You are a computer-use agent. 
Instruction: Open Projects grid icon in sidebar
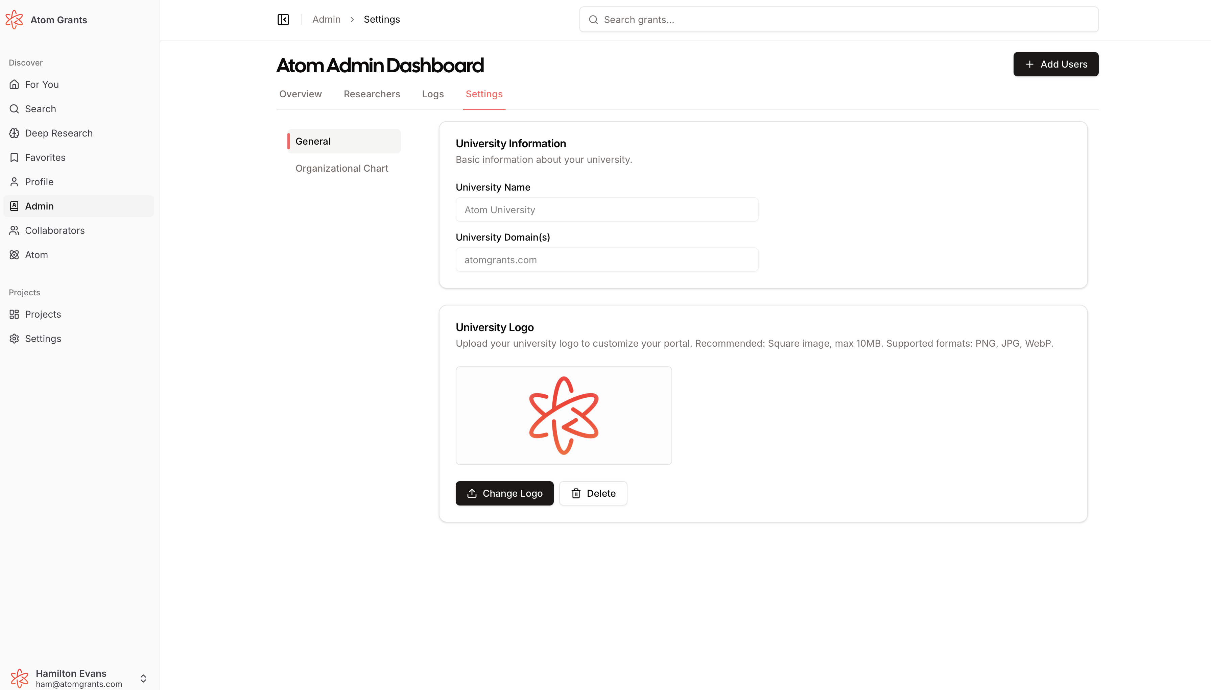14,314
